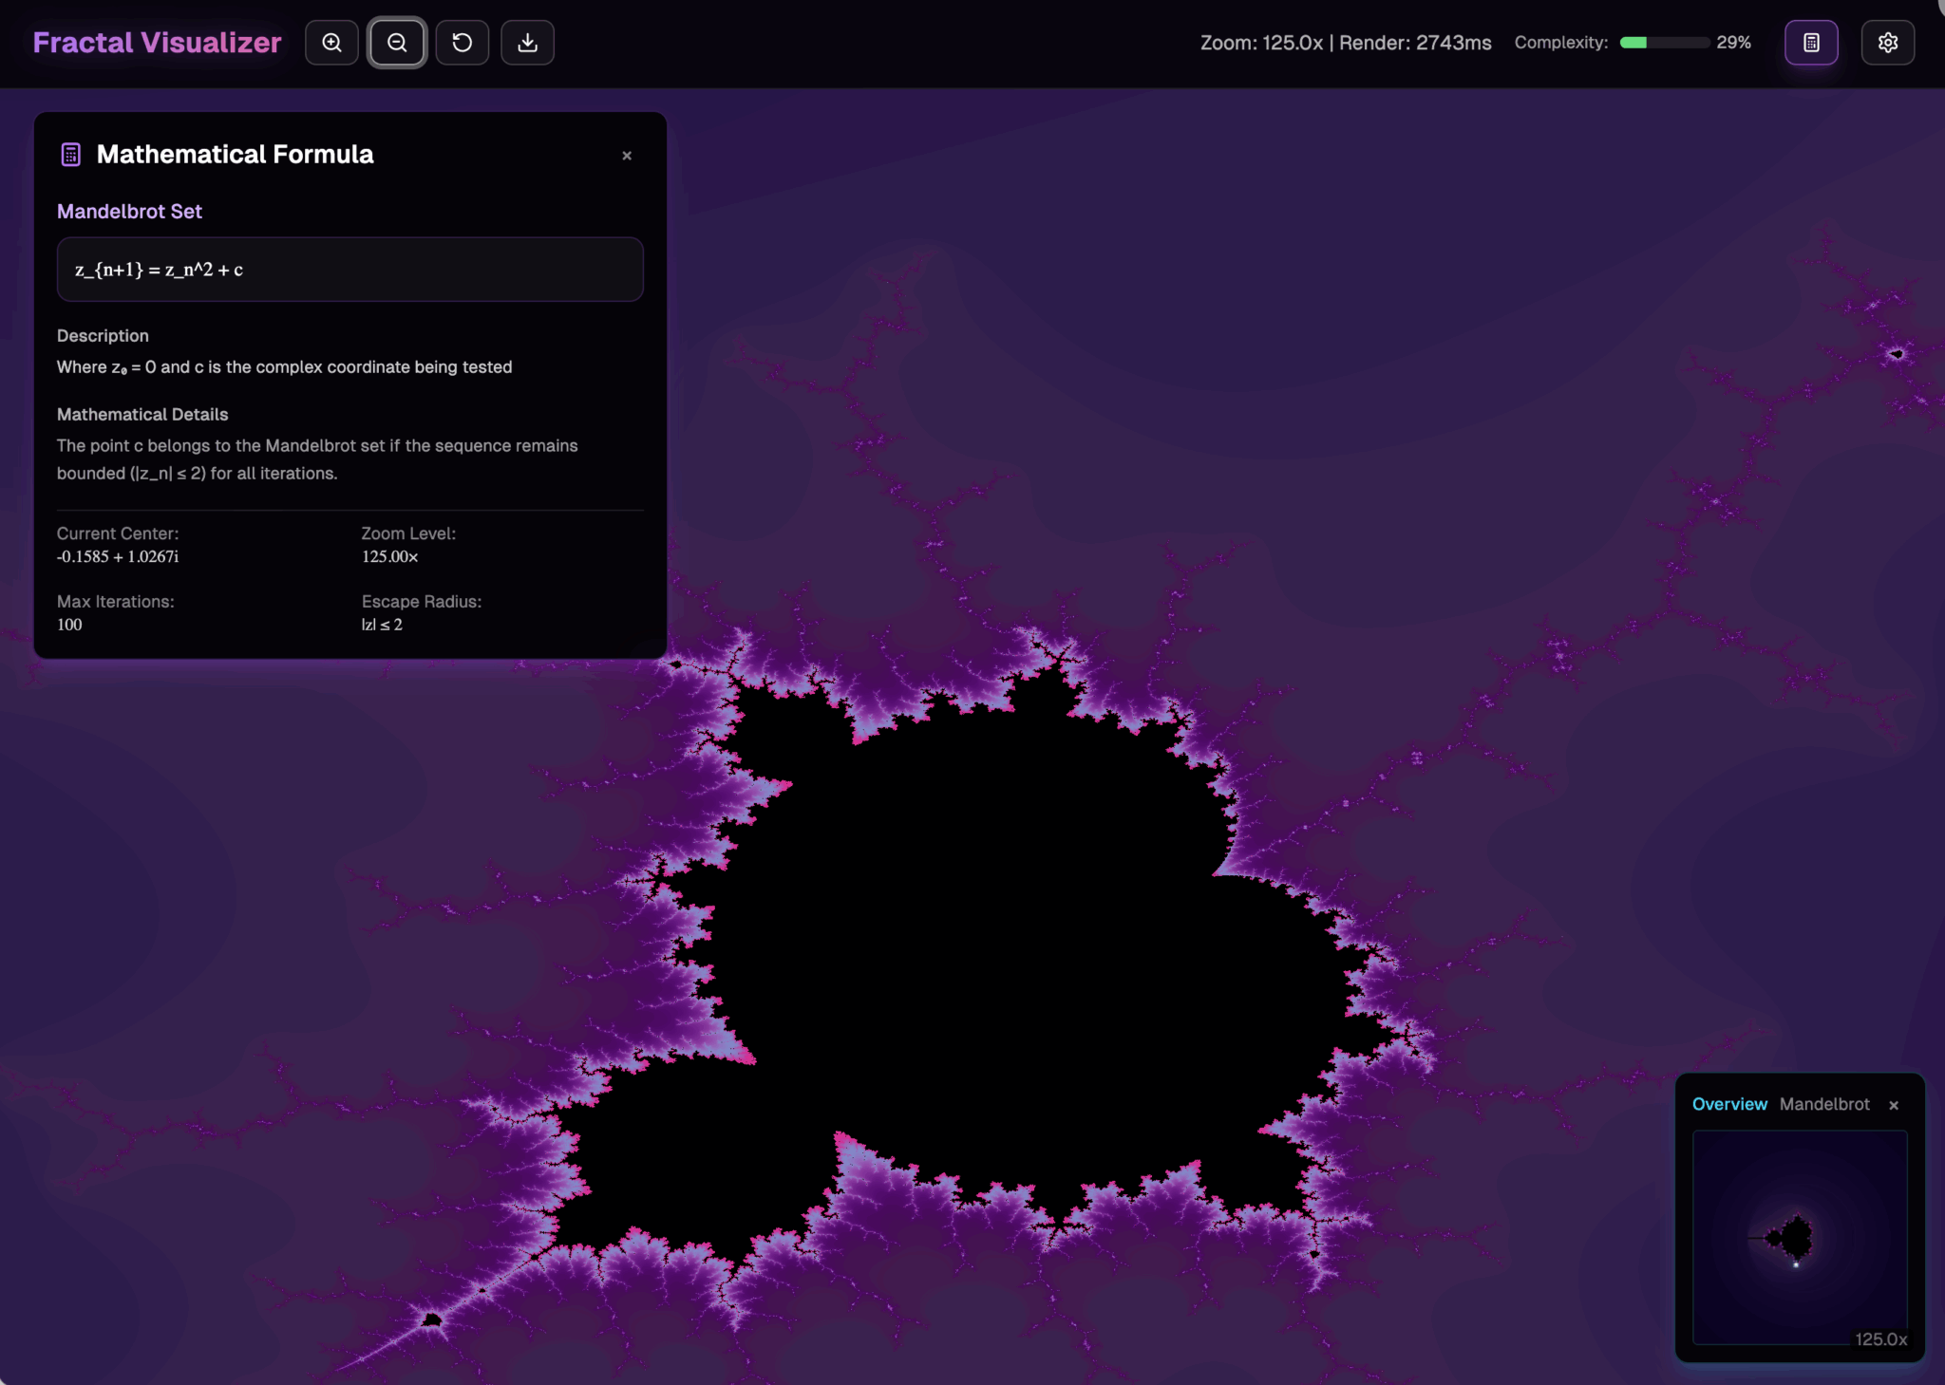Click the zoom level value '125.00×'

click(x=389, y=556)
